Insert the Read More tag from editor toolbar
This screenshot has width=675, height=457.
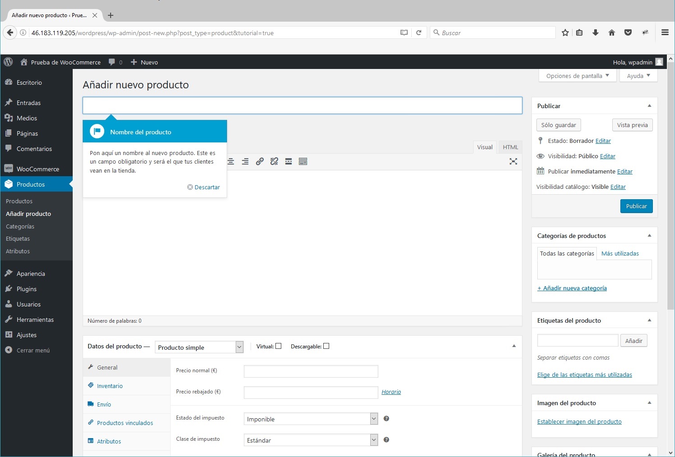[289, 161]
